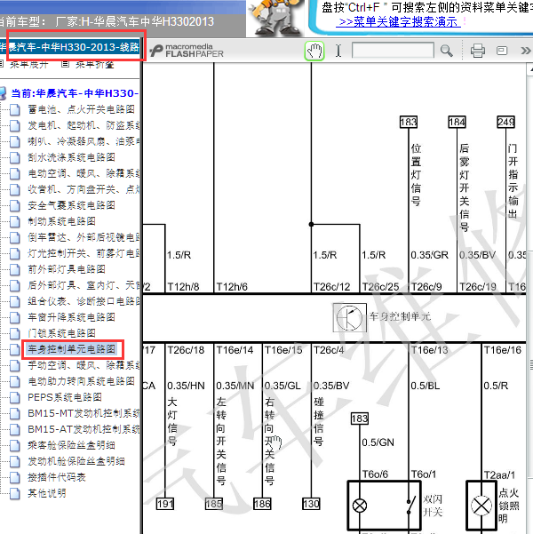This screenshot has width=533, height=534.
Task: Open 电动助力转向系统电路图
Action: (81, 381)
